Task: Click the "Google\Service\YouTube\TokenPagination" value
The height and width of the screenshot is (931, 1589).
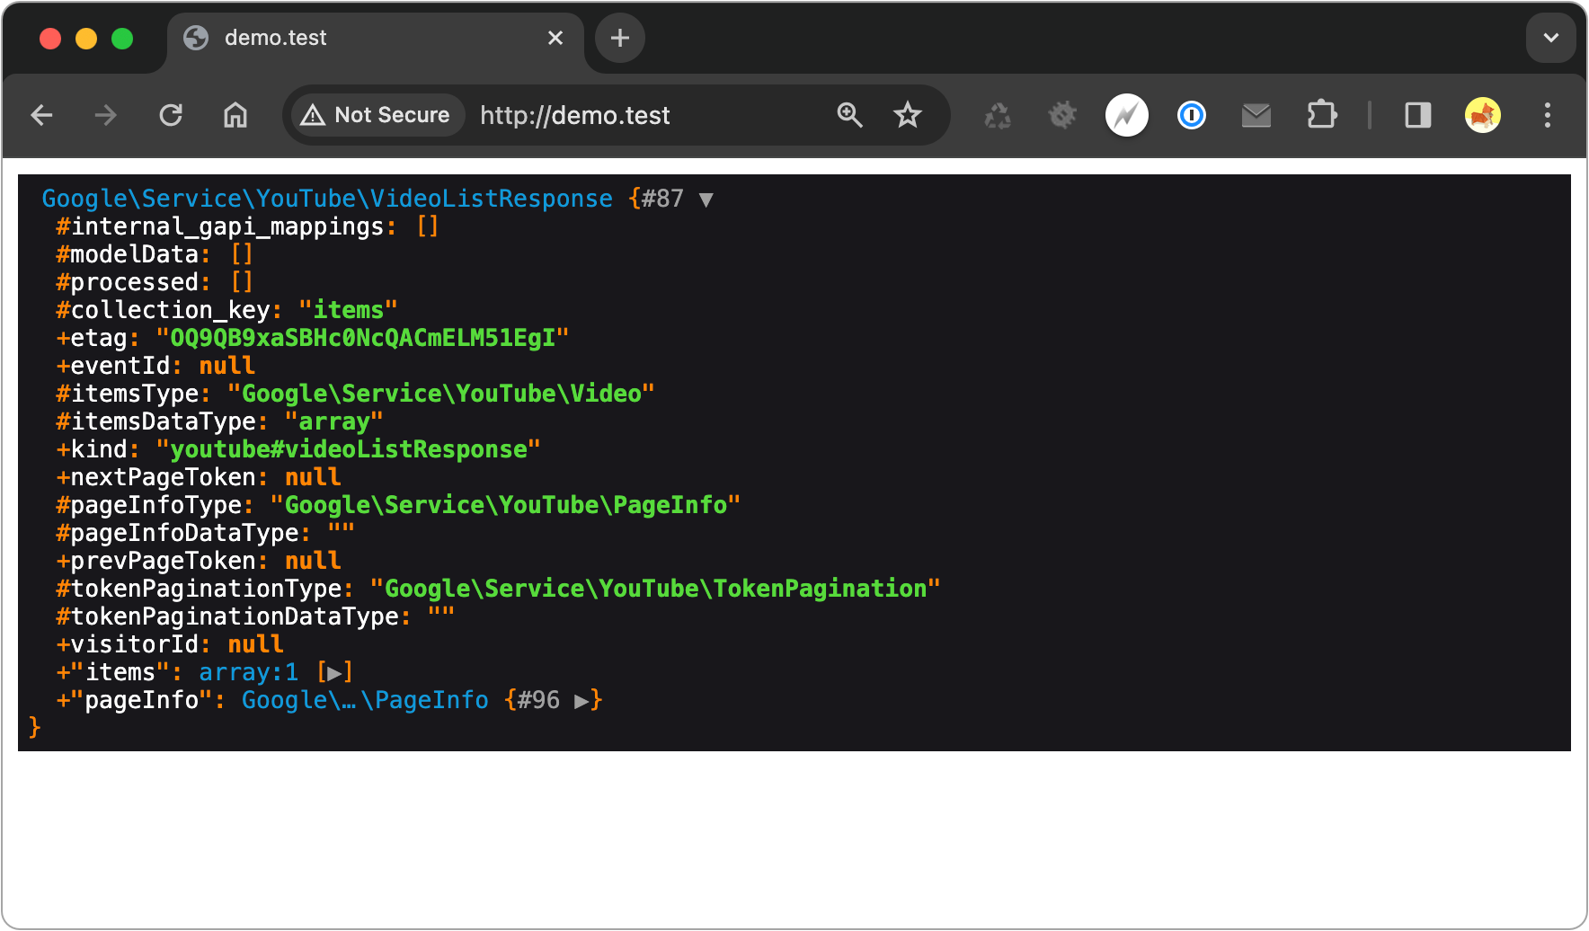Action: pos(655,589)
